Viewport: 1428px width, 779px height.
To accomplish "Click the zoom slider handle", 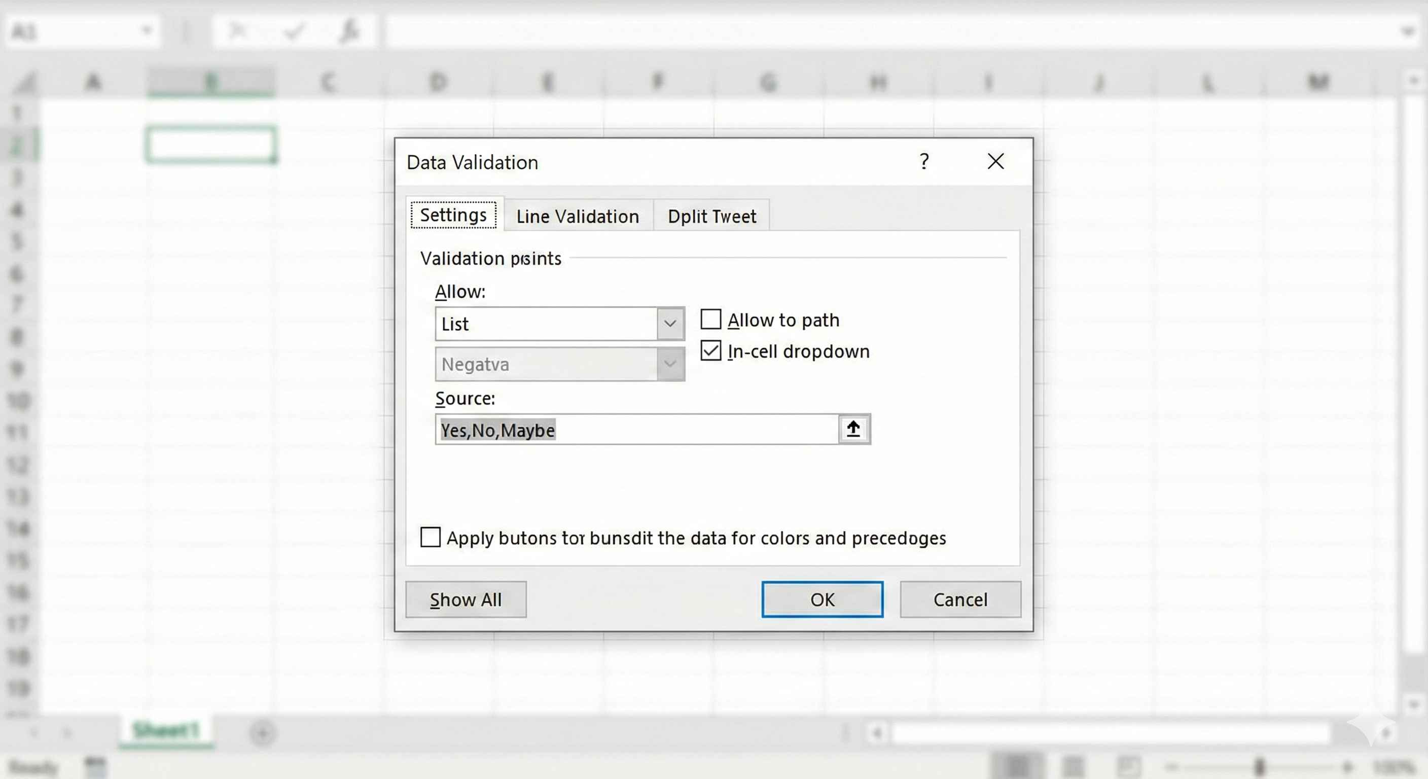I will 1260,767.
